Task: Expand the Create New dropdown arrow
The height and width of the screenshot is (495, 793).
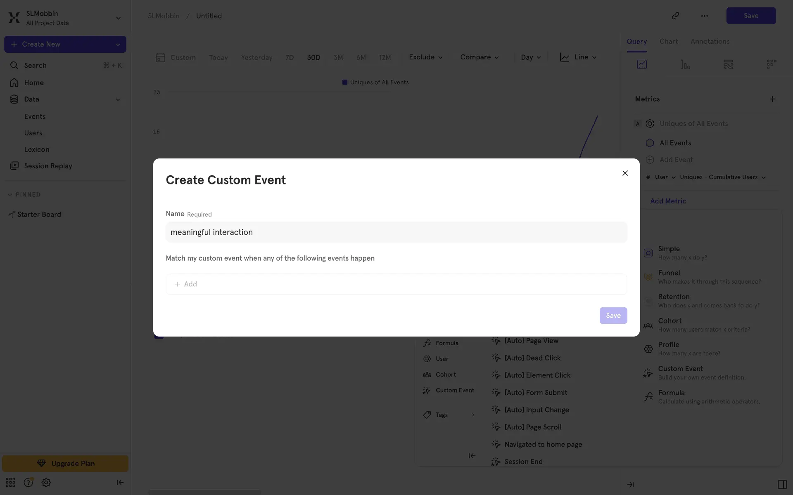Action: [118, 45]
